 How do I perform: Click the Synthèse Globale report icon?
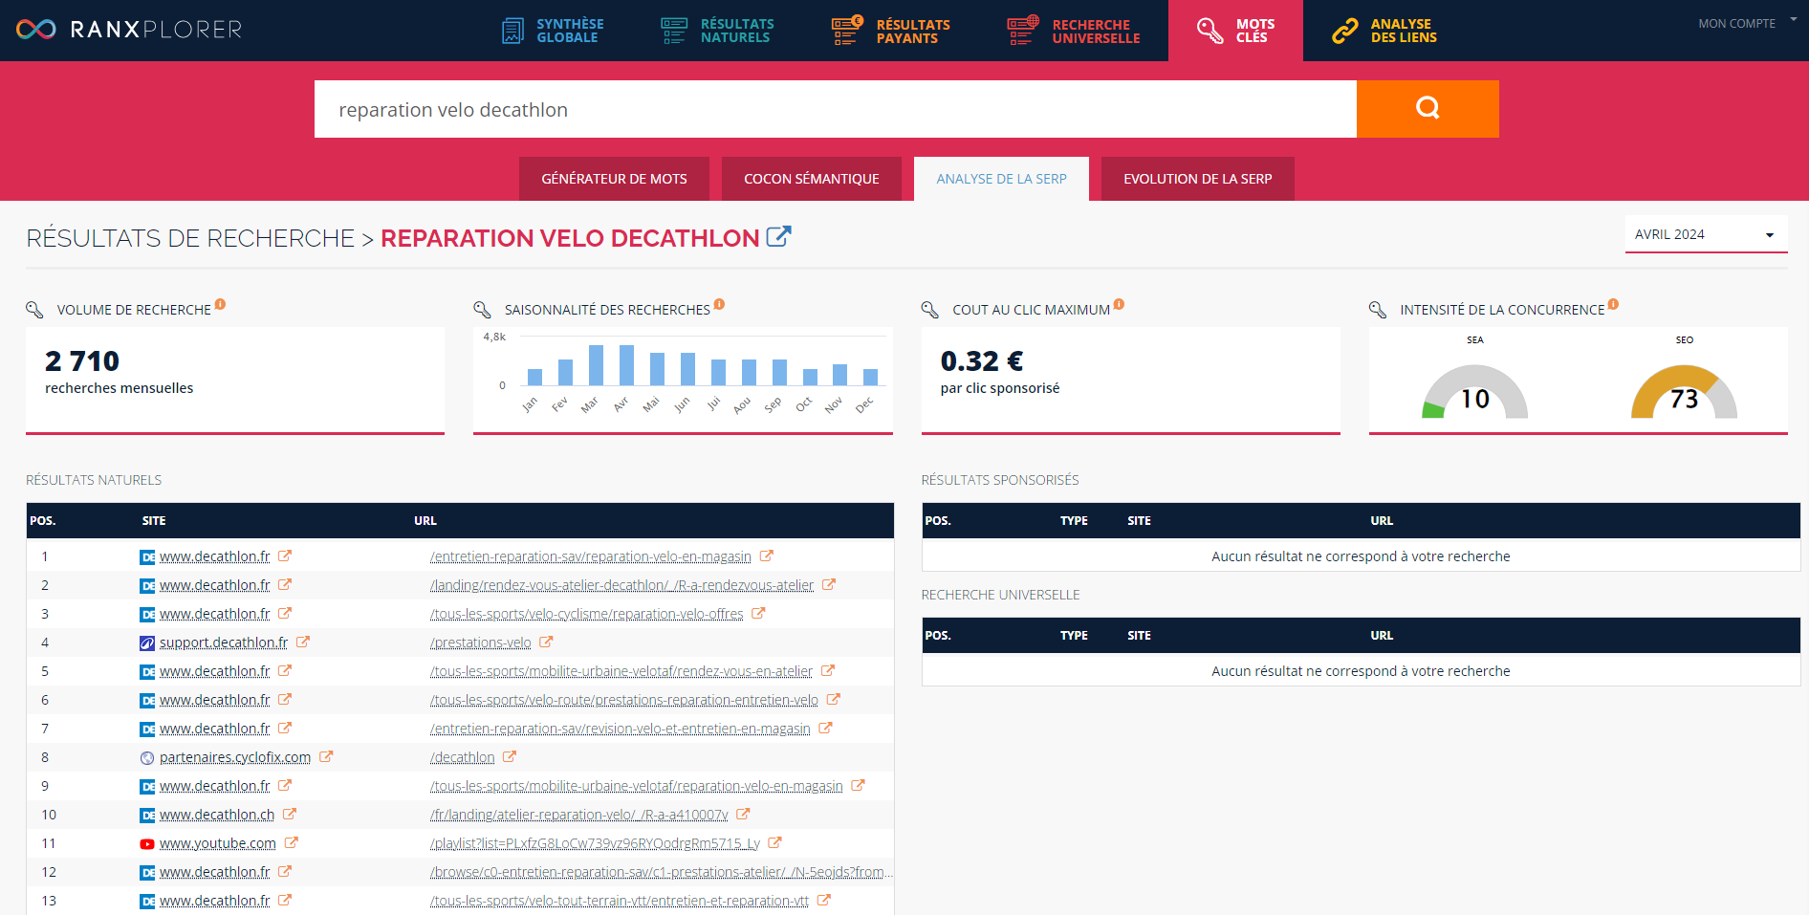[x=513, y=31]
